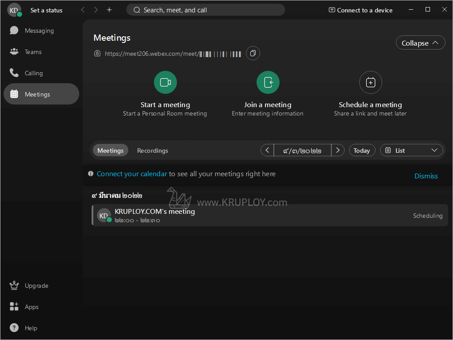The width and height of the screenshot is (453, 340).
Task: Switch to the Recordings tab
Action: [153, 151]
